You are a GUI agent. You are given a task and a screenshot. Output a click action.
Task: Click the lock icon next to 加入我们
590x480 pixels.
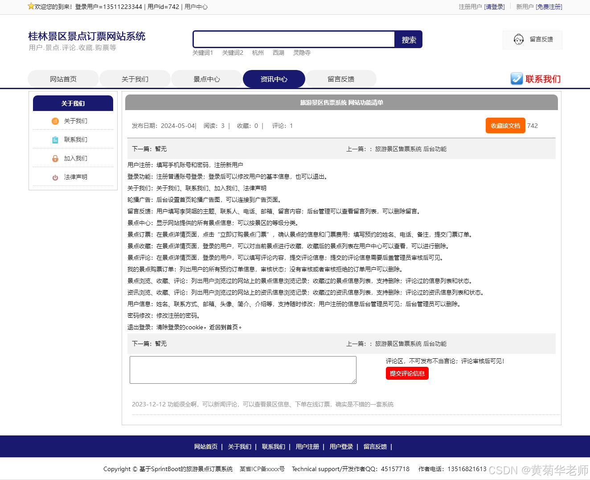point(55,158)
